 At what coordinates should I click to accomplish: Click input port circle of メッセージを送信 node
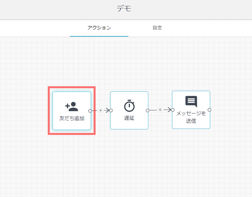(173, 110)
